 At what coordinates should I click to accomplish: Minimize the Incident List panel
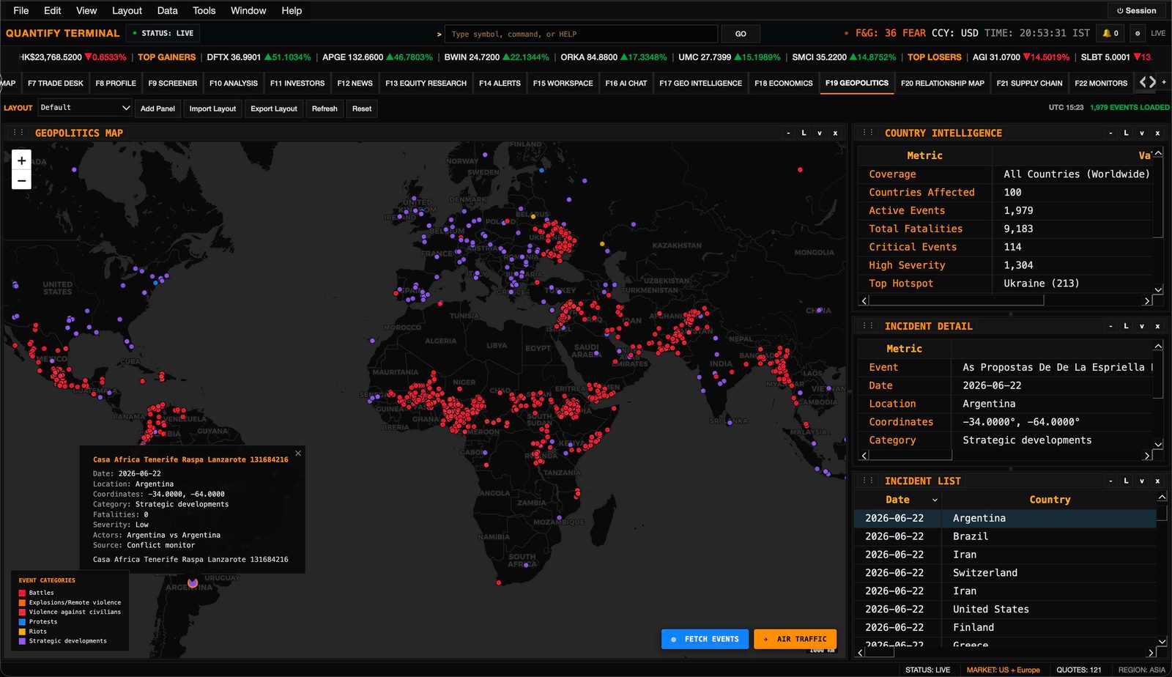(x=1110, y=481)
